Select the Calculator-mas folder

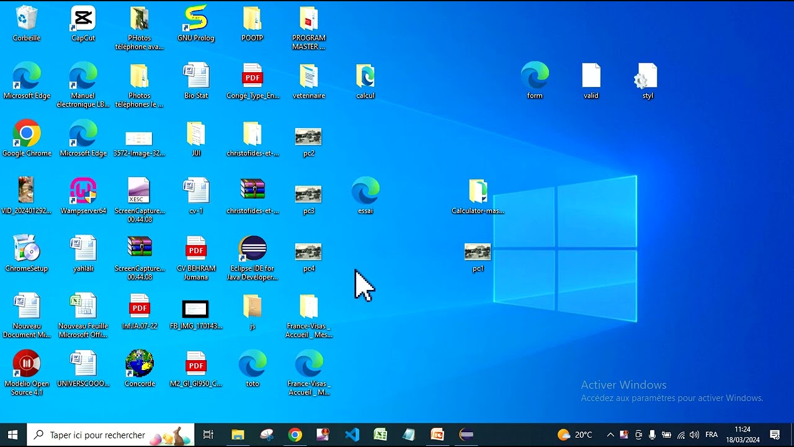coord(478,196)
